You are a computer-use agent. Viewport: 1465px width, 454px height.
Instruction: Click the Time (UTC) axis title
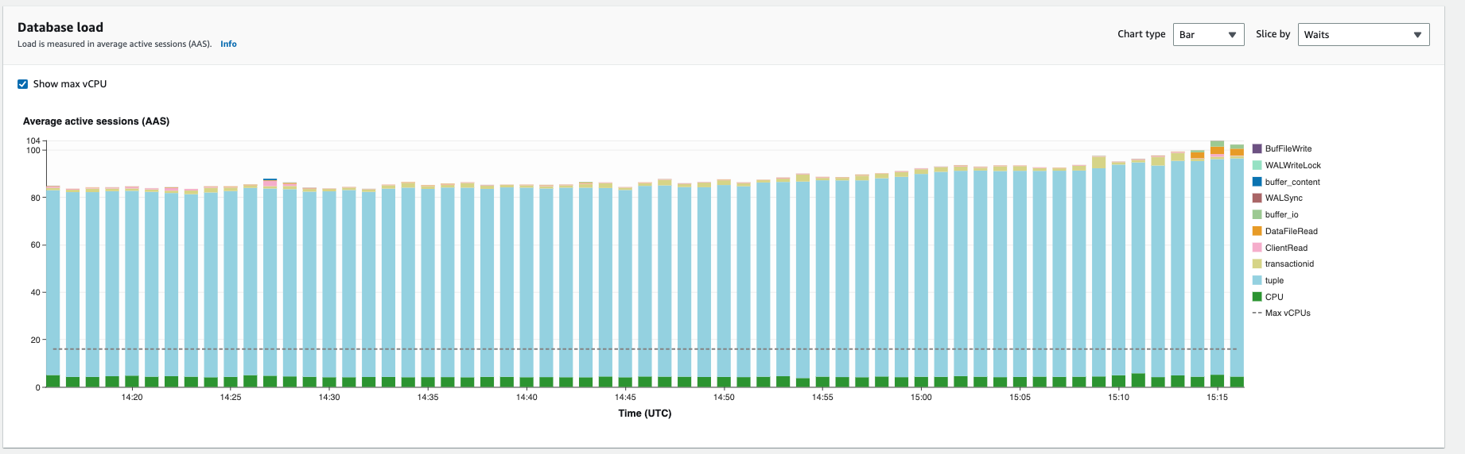(x=645, y=414)
